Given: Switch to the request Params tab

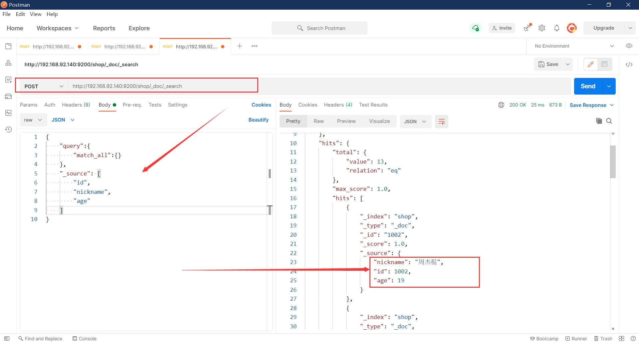Looking at the screenshot, I should pyautogui.click(x=29, y=105).
